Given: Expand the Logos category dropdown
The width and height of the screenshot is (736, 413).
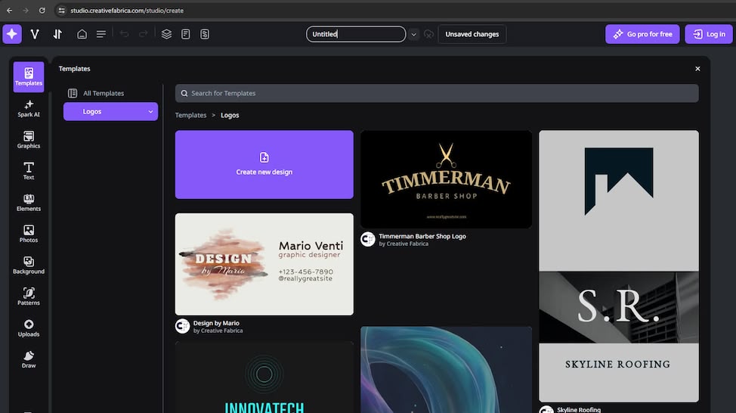Looking at the screenshot, I should click(150, 112).
